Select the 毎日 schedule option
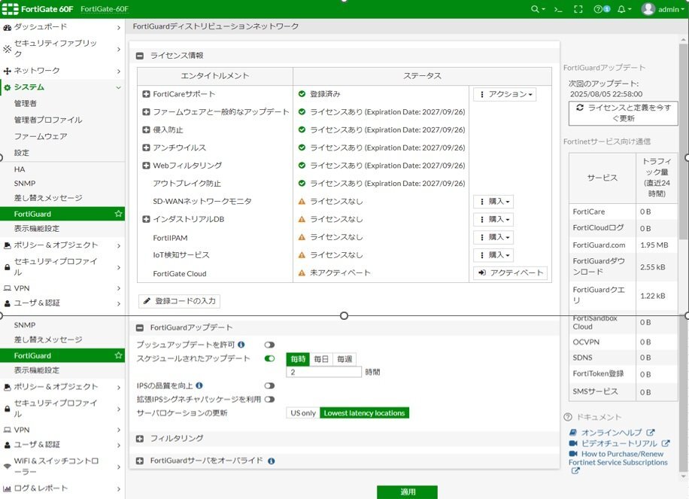Image resolution: width=689 pixels, height=499 pixels. pos(321,359)
